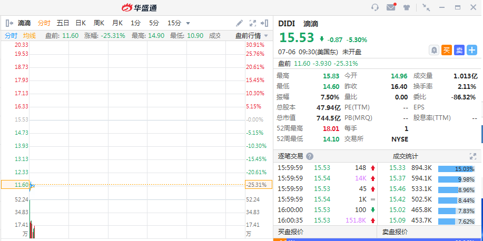Switch to the 五日 chart tab
The image size is (483, 241).
(x=63, y=23)
